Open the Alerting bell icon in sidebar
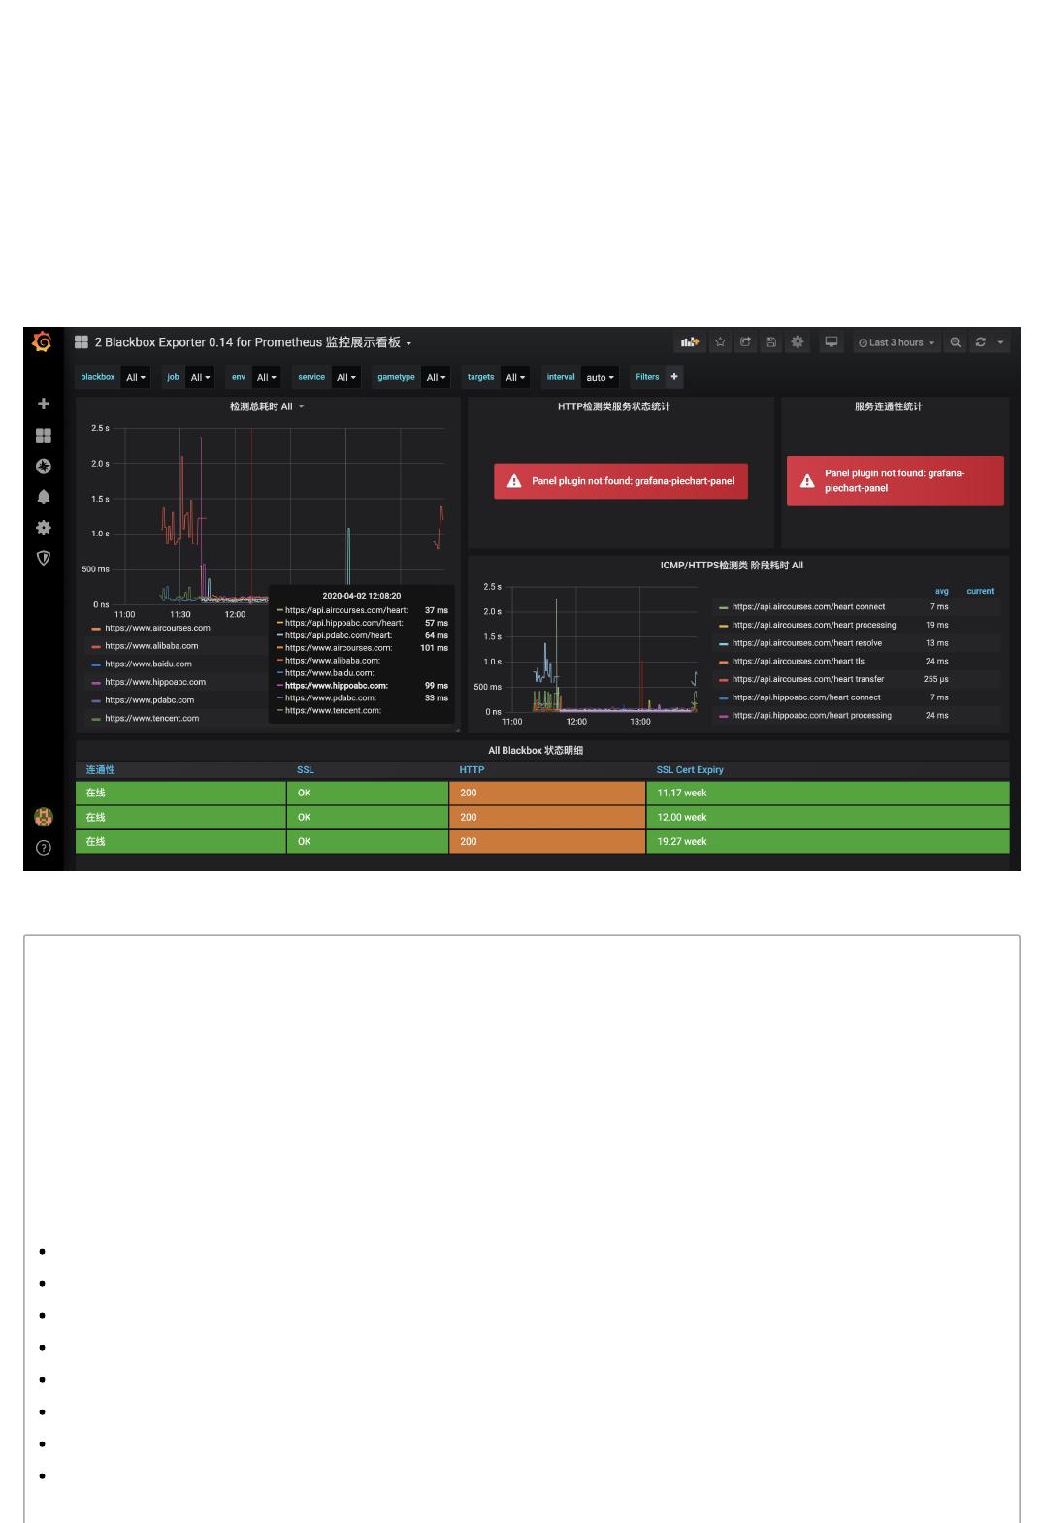Screen dimensions: 1044x1523 pyautogui.click(x=43, y=497)
